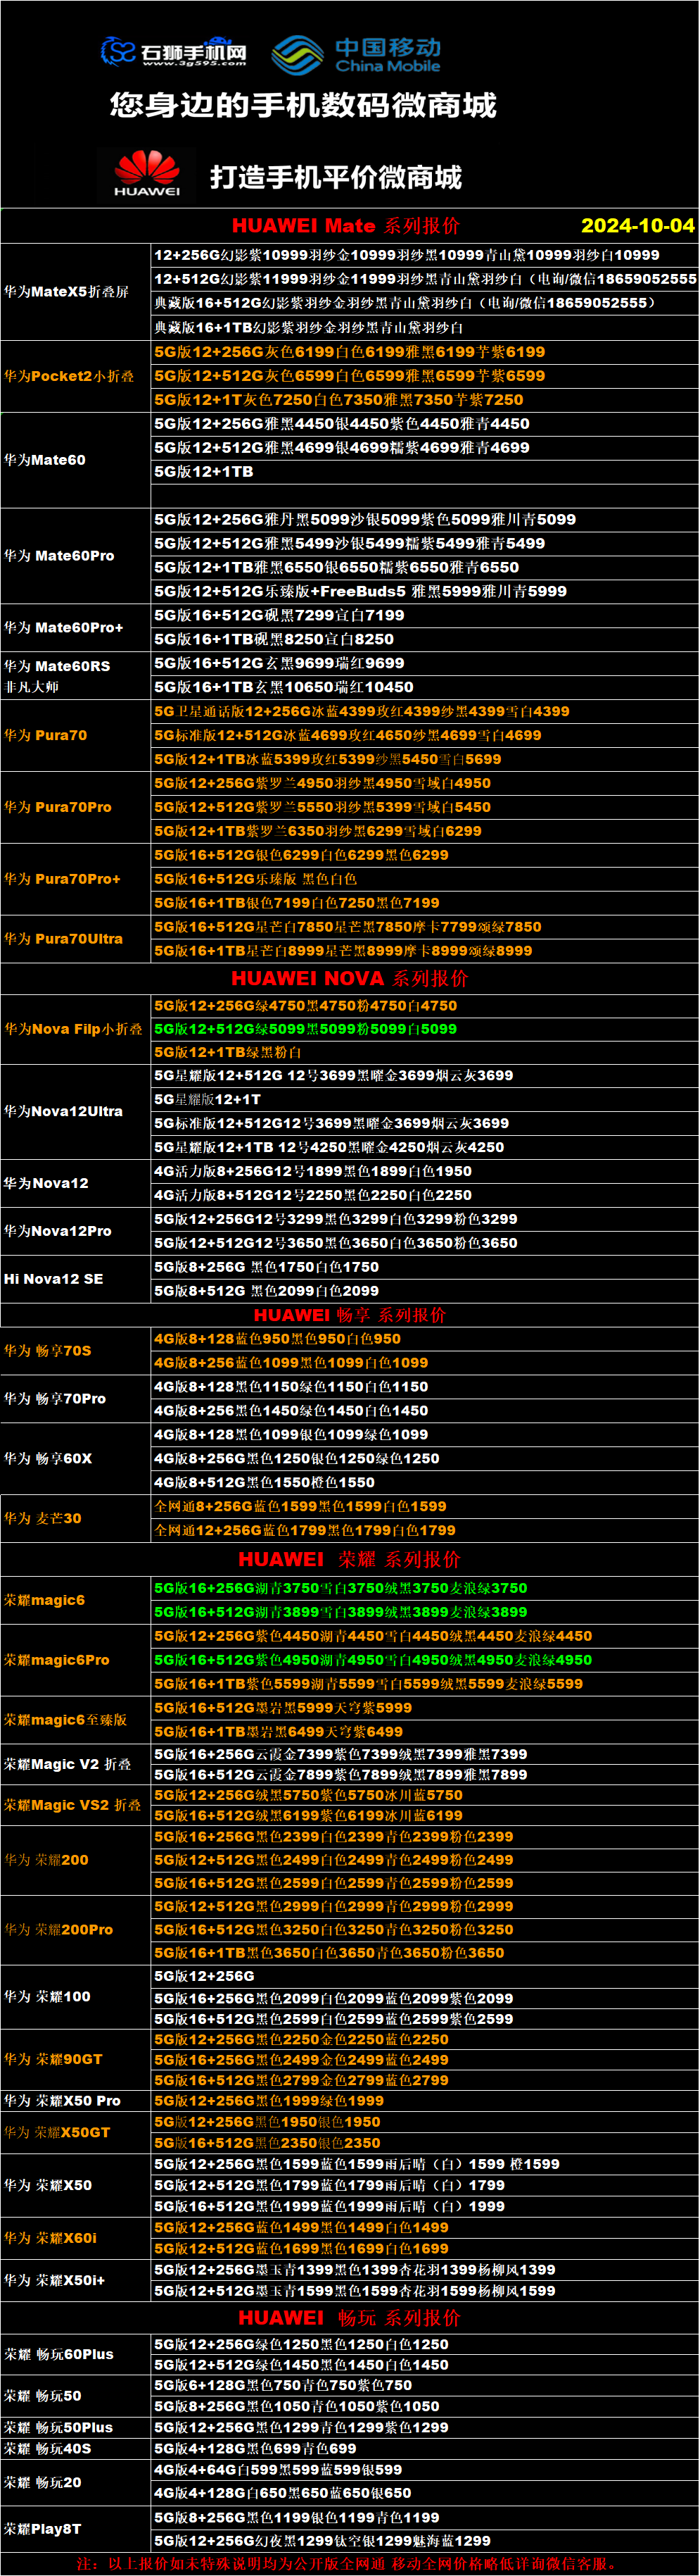The width and height of the screenshot is (700, 2576).
Task: Click the HUAWEI NOVA 系列报价 header
Action: [x=350, y=979]
